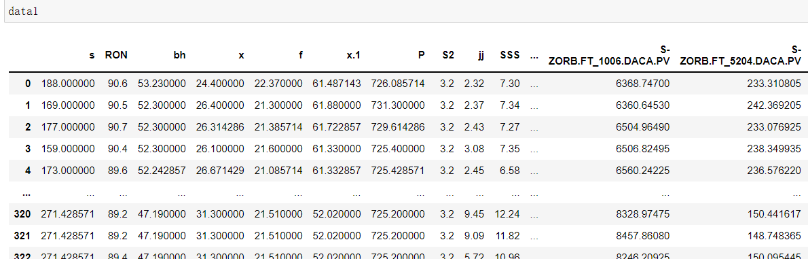Select the bh column header

(x=179, y=54)
